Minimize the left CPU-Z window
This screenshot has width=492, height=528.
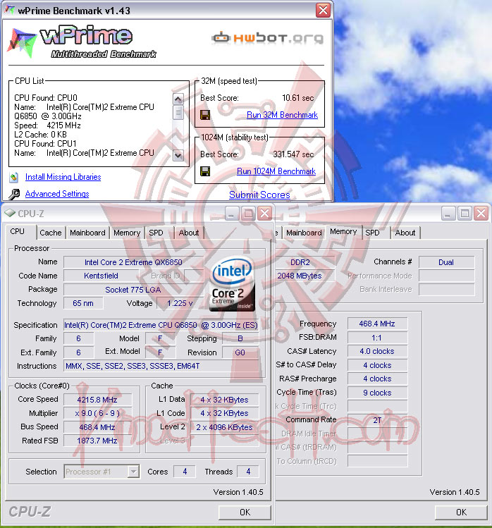tap(231, 214)
